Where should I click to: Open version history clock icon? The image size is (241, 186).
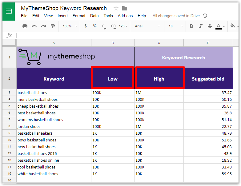tap(205, 16)
